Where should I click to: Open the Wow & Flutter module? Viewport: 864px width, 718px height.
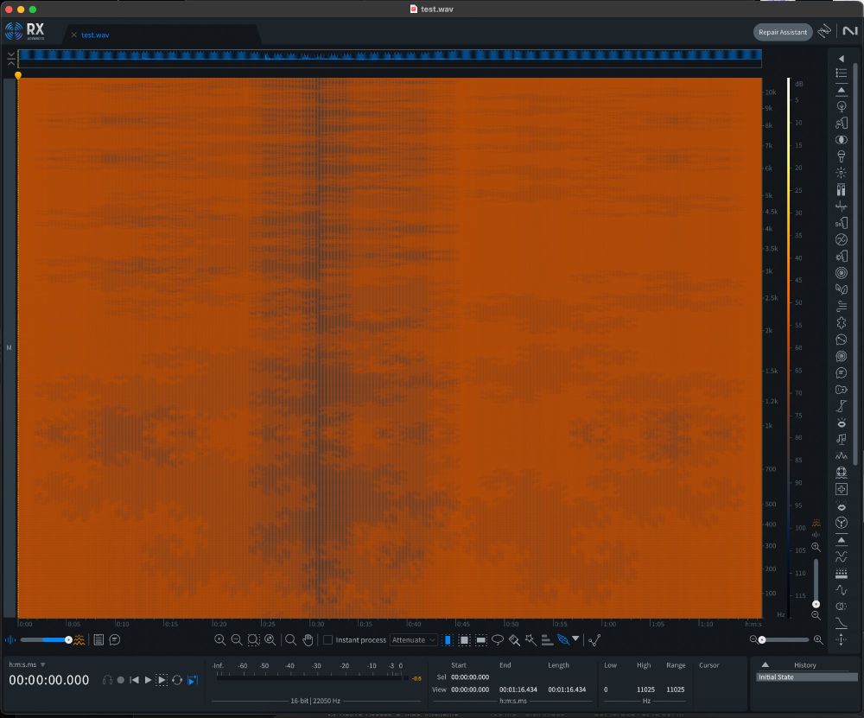click(x=842, y=523)
